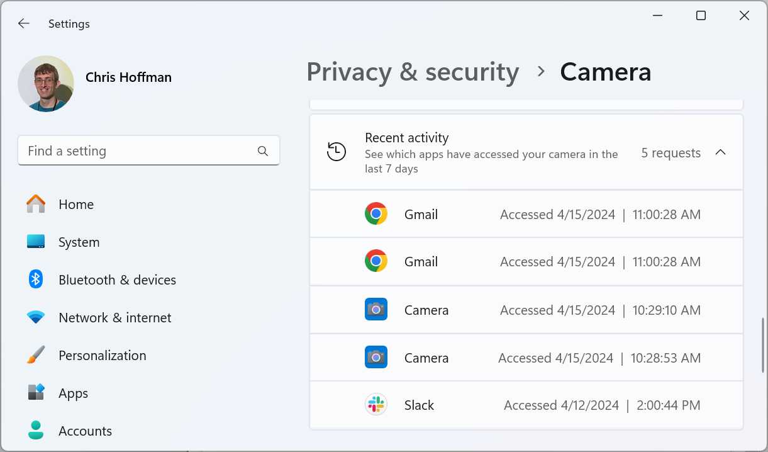Viewport: 768px width, 452px height.
Task: Click the Slack app icon
Action: [376, 404]
